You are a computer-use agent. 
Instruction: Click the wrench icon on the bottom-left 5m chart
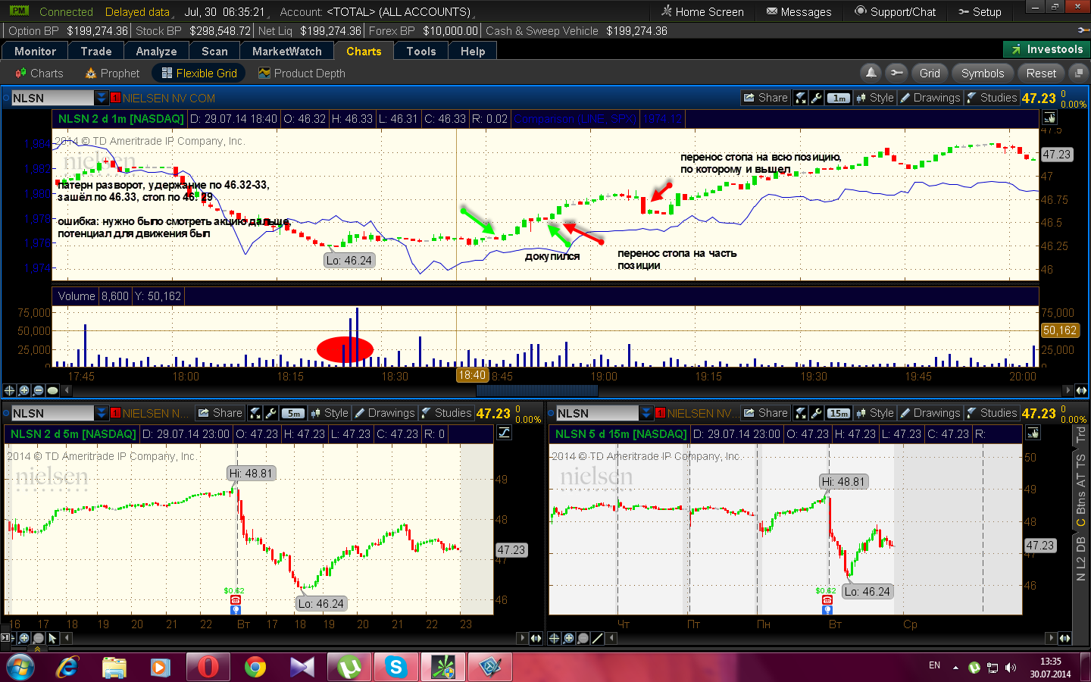click(270, 413)
